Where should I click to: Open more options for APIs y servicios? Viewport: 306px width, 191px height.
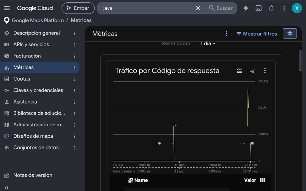click(74, 45)
